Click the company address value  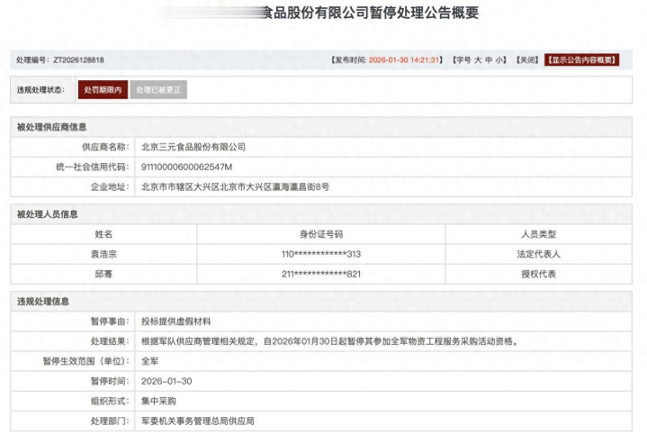coord(235,186)
